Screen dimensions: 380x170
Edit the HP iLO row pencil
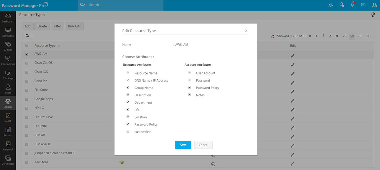[293, 110]
